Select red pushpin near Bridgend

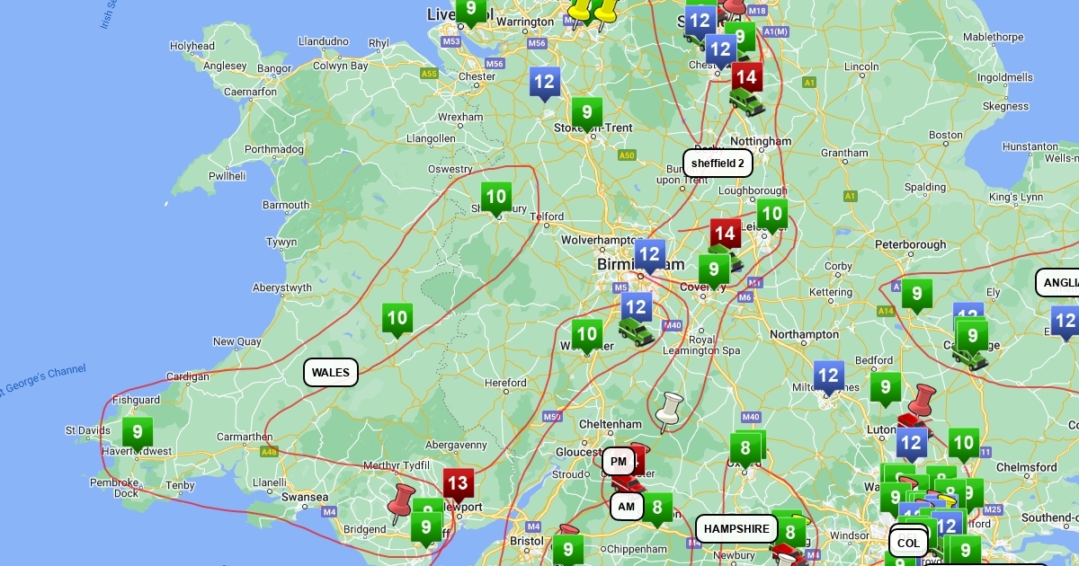click(401, 503)
